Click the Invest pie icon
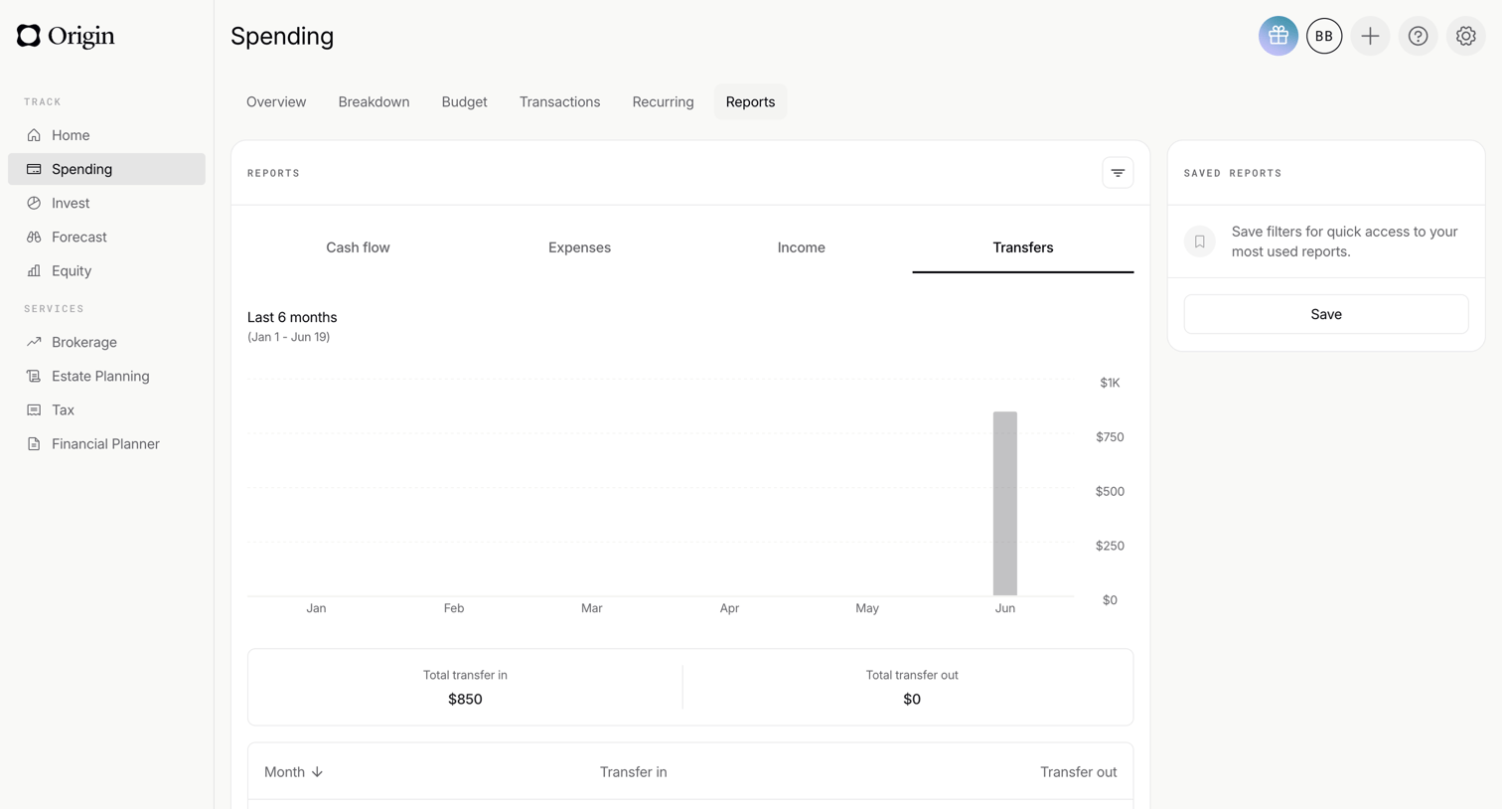The image size is (1502, 809). tap(34, 203)
